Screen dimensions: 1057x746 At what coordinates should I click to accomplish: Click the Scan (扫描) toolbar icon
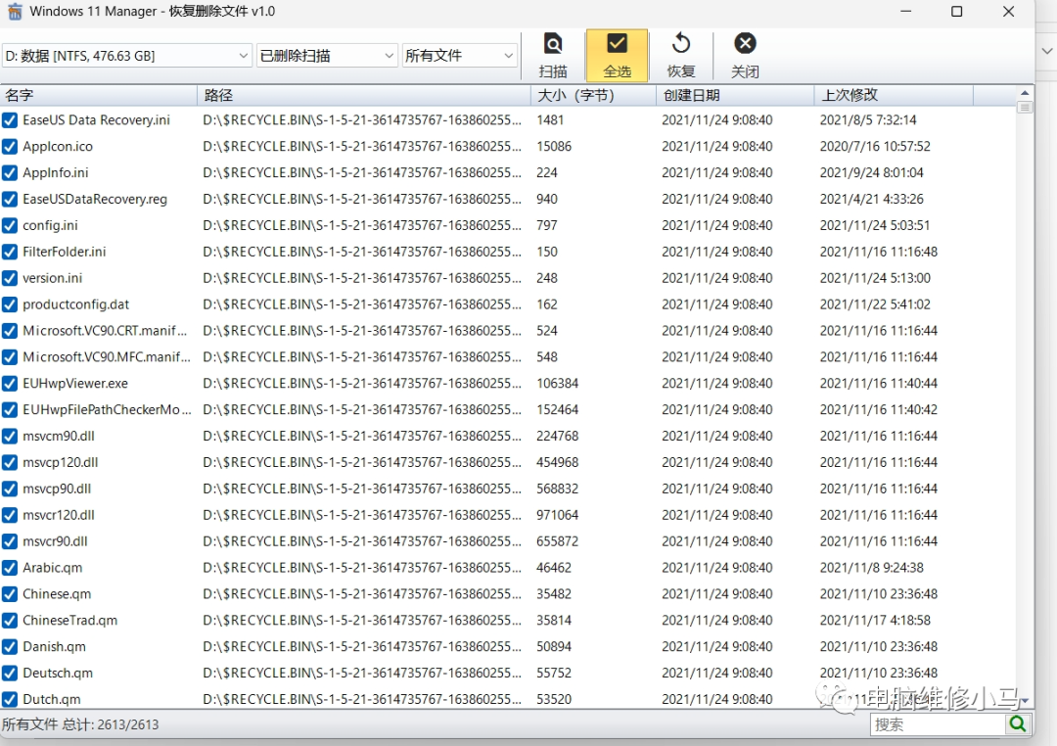(553, 55)
